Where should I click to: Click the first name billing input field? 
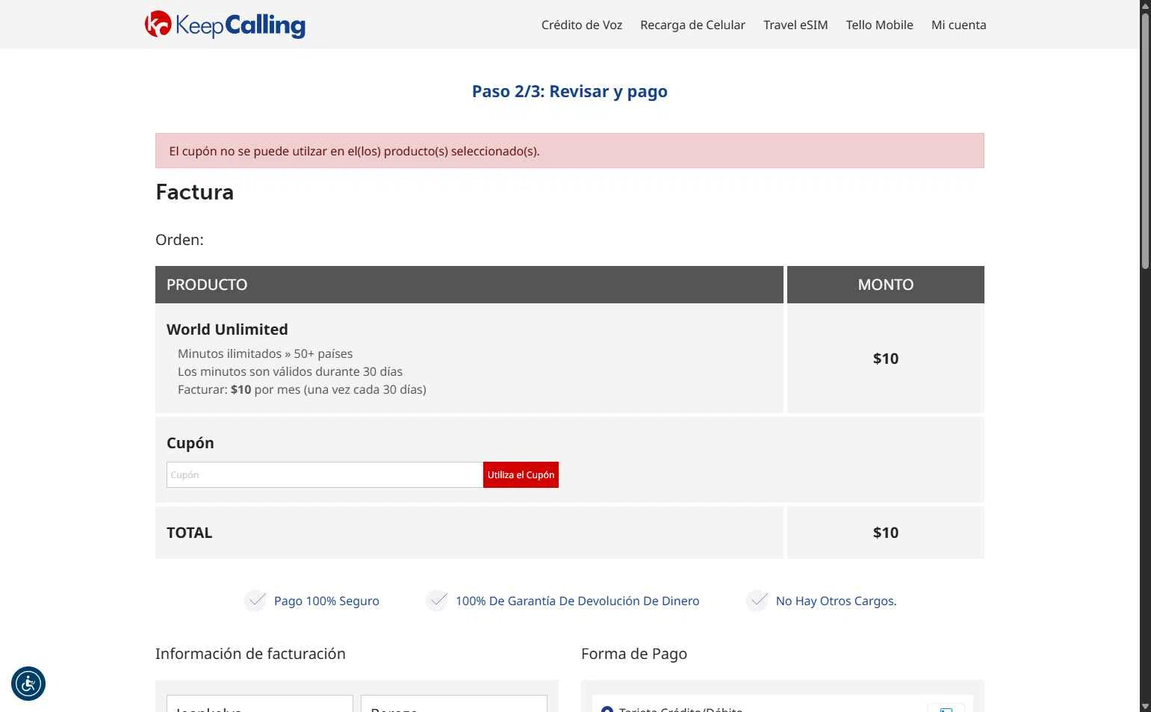260,704
